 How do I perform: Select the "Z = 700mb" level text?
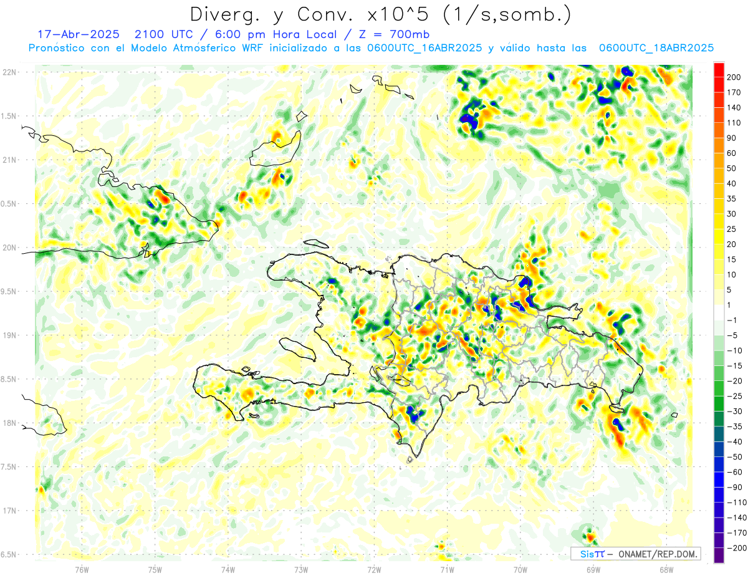pyautogui.click(x=395, y=34)
